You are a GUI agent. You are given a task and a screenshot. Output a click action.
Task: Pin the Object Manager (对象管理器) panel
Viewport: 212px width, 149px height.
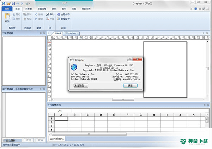click(x=41, y=33)
